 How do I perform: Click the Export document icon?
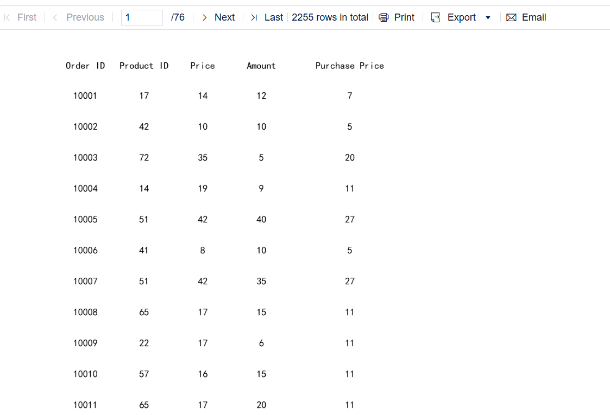435,17
